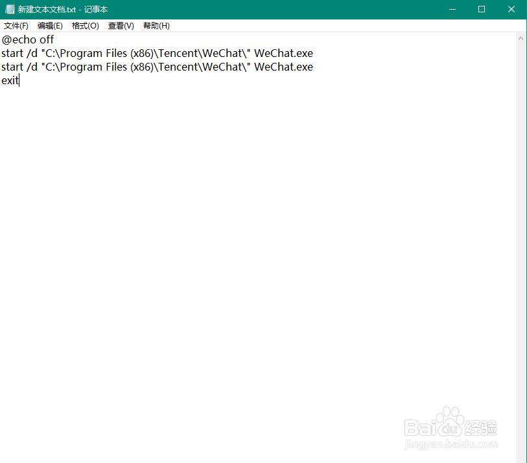The width and height of the screenshot is (527, 463).
Task: Click the Notepad icon in title bar
Action: [x=10, y=9]
